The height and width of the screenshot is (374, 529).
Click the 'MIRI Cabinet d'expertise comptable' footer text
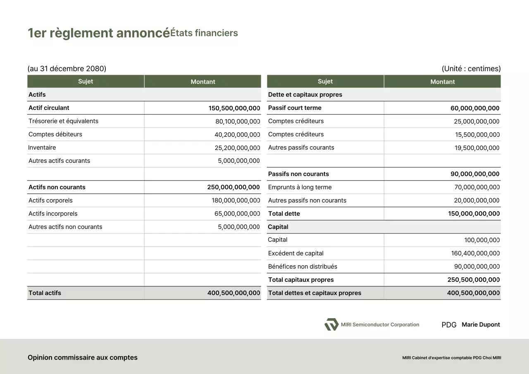(x=451, y=358)
